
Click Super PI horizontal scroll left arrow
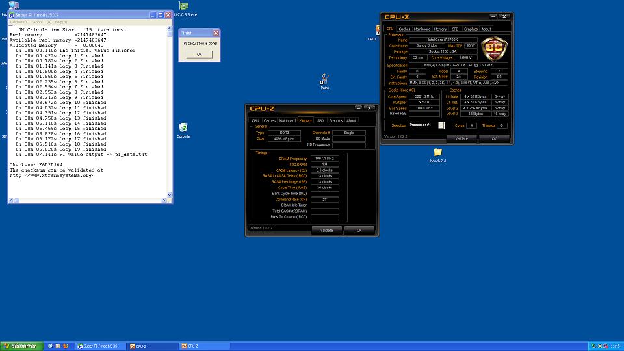point(11,201)
